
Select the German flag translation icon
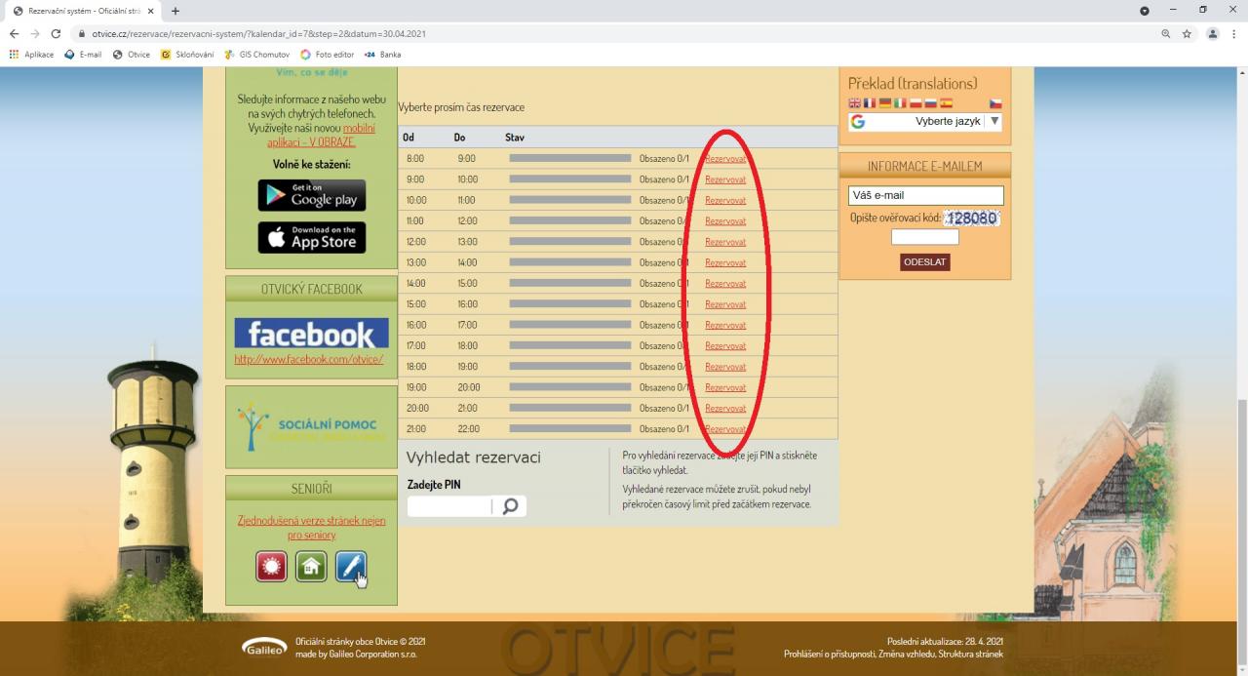tap(885, 103)
